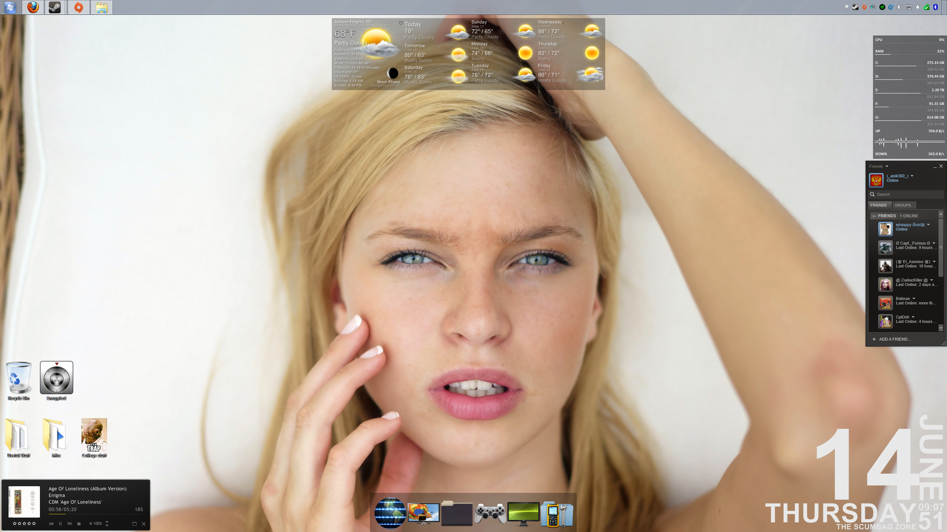Select the FRIENDS tab
This screenshot has width=947, height=532.
pyautogui.click(x=878, y=205)
